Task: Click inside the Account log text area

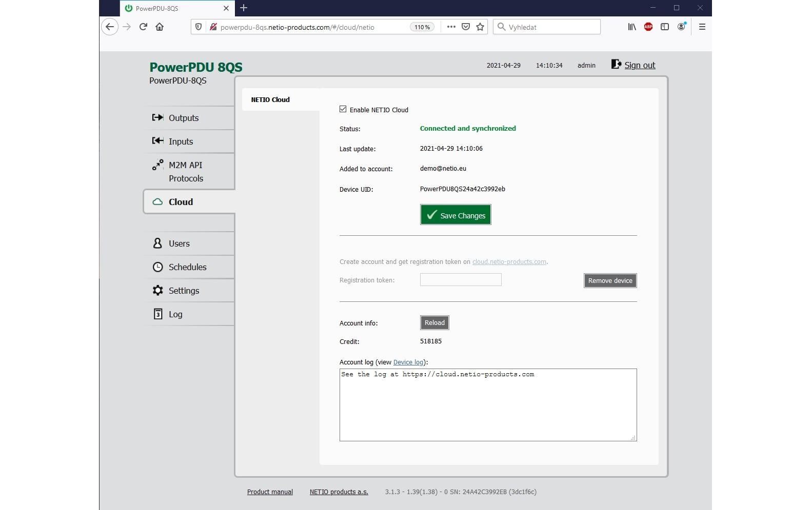Action: (488, 405)
